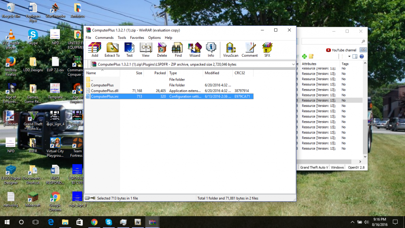Toggle the OpenIV panel layout icon
The width and height of the screenshot is (405, 228).
pyautogui.click(x=355, y=56)
